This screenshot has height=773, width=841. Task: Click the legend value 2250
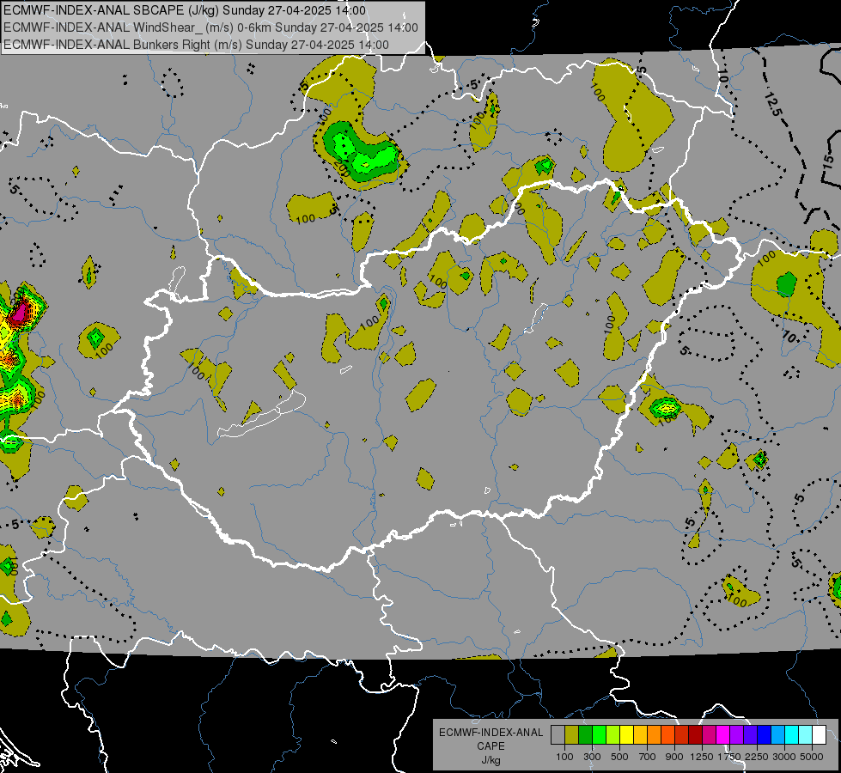point(757,757)
